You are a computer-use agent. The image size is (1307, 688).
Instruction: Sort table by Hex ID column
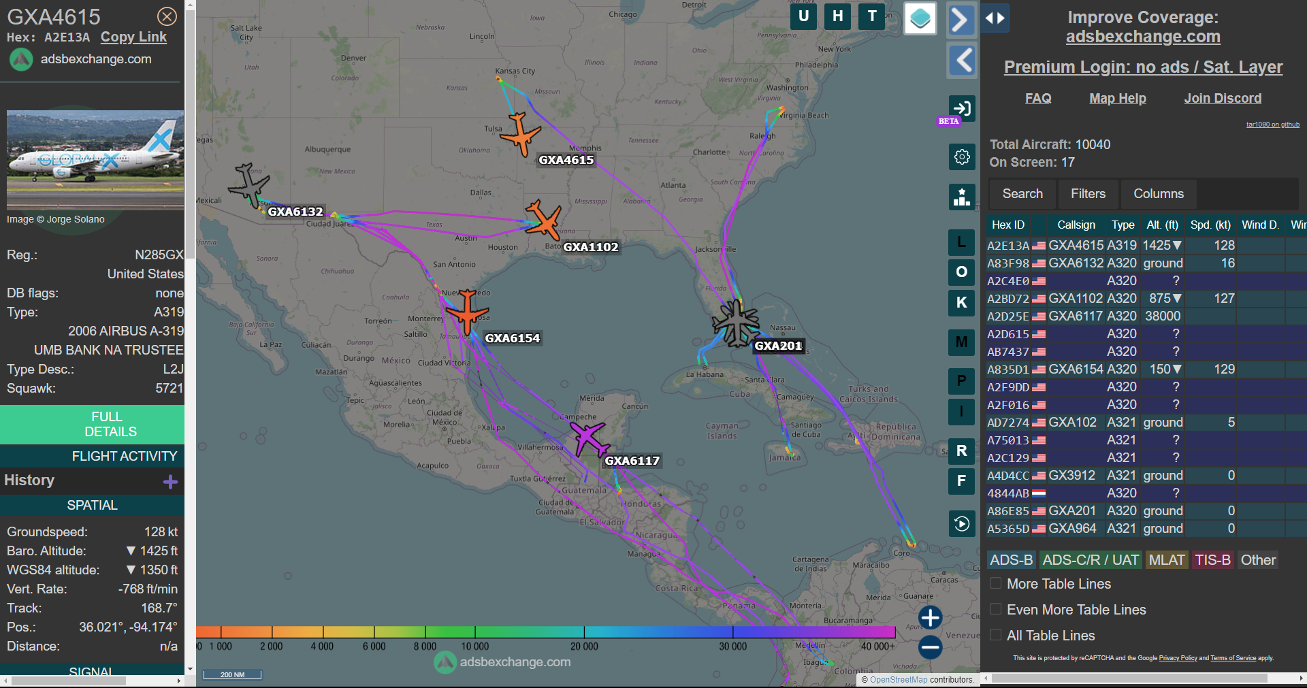coord(1008,225)
